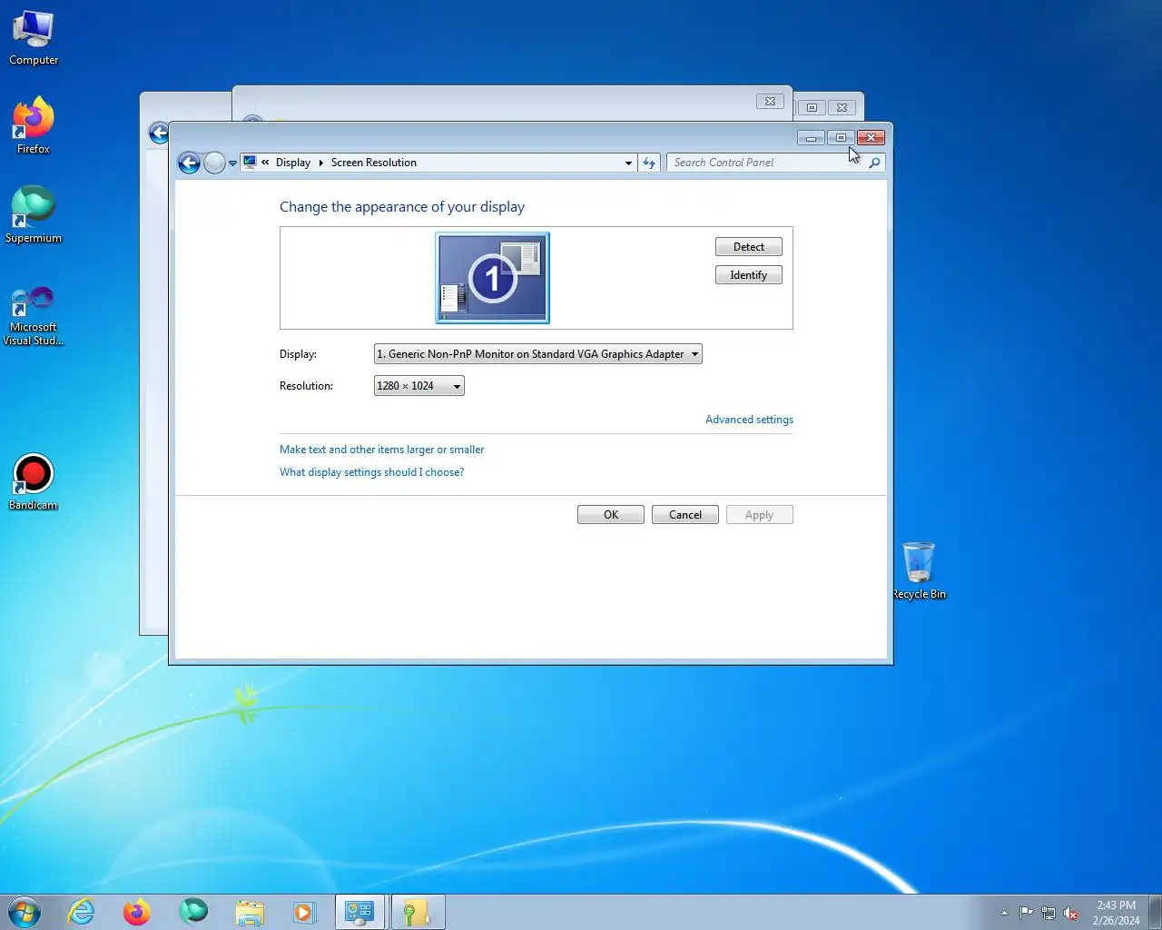
Task: Maximize the Screen Resolution window
Action: [x=841, y=138]
